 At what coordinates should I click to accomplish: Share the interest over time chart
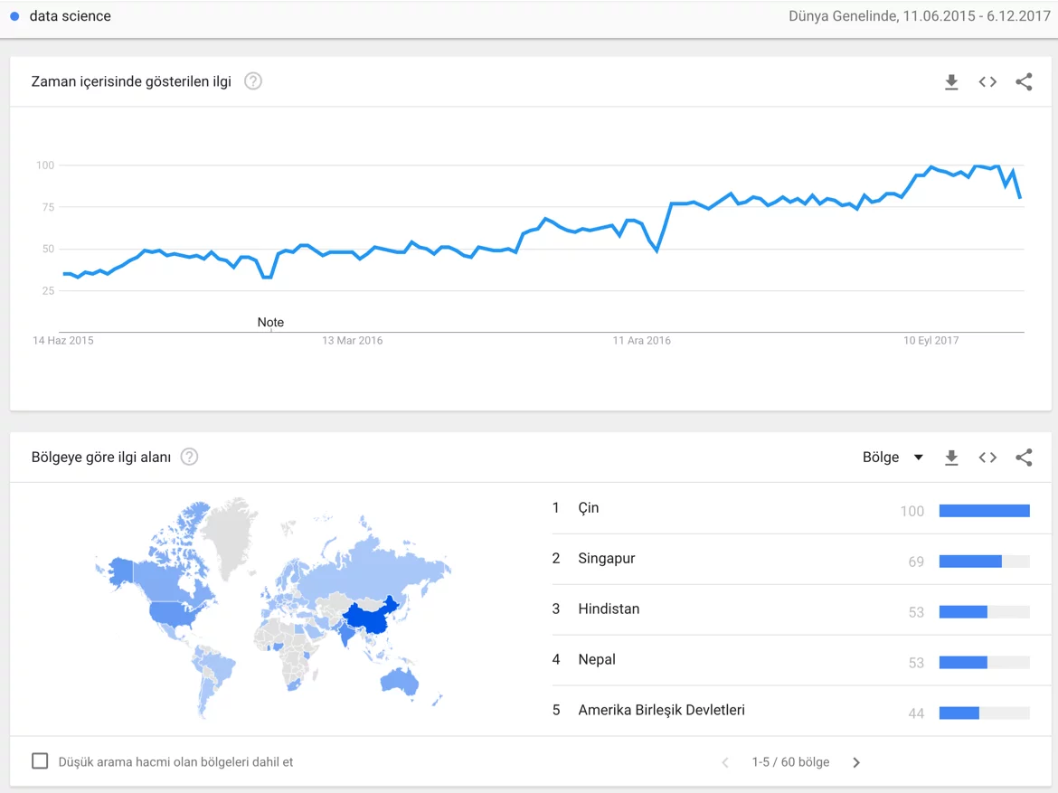pos(1024,82)
